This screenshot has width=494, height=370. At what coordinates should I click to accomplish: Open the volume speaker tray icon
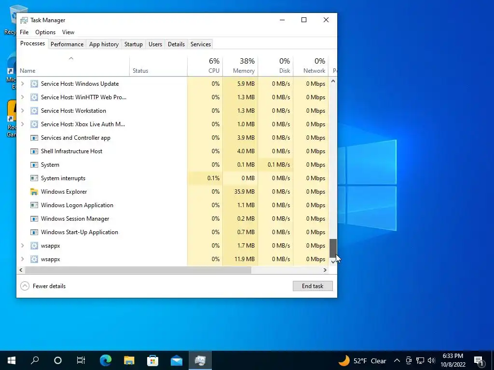point(431,360)
